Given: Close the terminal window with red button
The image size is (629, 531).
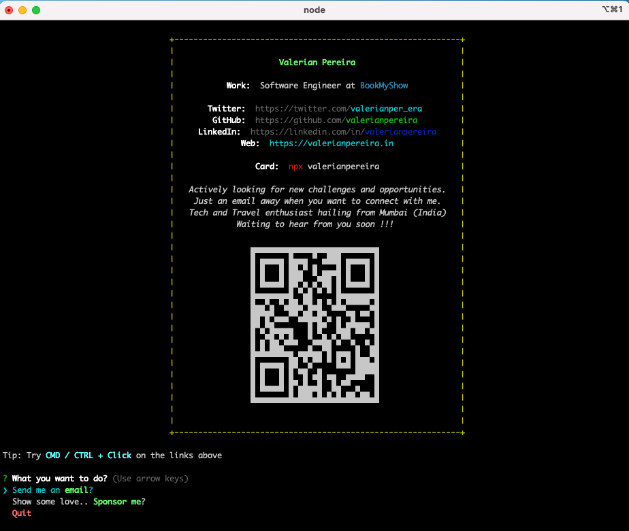Looking at the screenshot, I should (9, 10).
